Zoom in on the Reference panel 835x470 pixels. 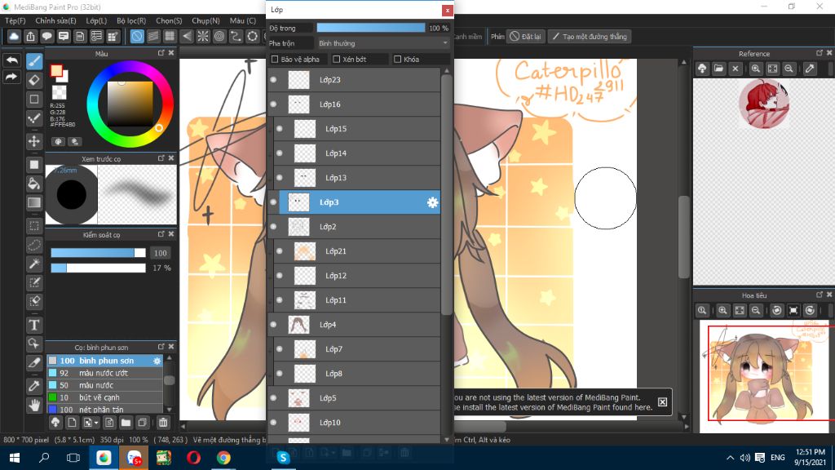[756, 69]
